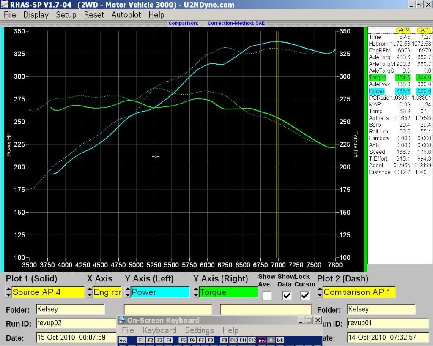The image size is (433, 346).
Task: Open the File menu in RHAS-SP
Action: click(x=10, y=15)
